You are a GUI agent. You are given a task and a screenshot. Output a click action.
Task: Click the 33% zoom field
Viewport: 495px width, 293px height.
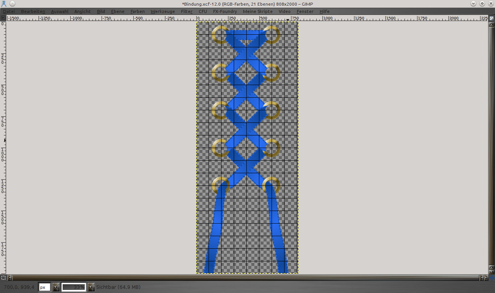(x=74, y=287)
